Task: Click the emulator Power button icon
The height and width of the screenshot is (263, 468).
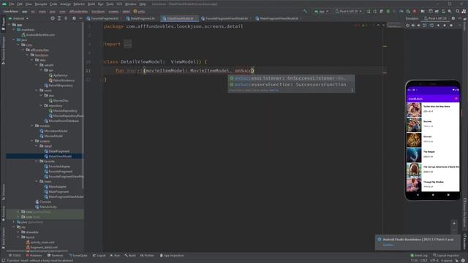Action: pos(407,26)
